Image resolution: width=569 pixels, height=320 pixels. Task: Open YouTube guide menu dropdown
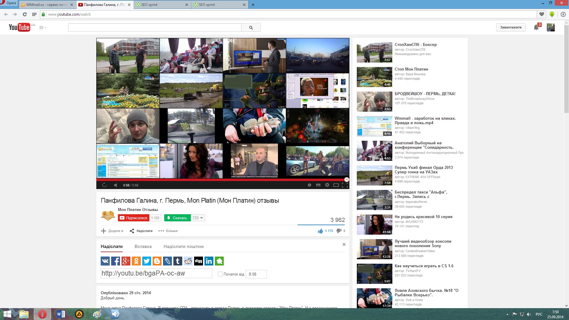click(x=43, y=28)
